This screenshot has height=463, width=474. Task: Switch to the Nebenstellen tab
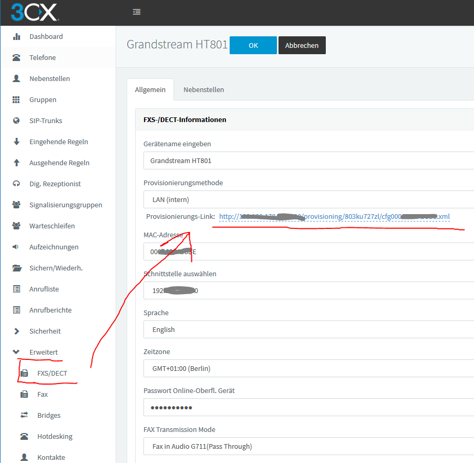click(x=204, y=89)
